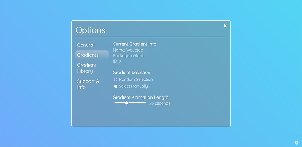This screenshot has height=147, width=302.
Task: Click the slider track left of thumb
Action: (120, 103)
